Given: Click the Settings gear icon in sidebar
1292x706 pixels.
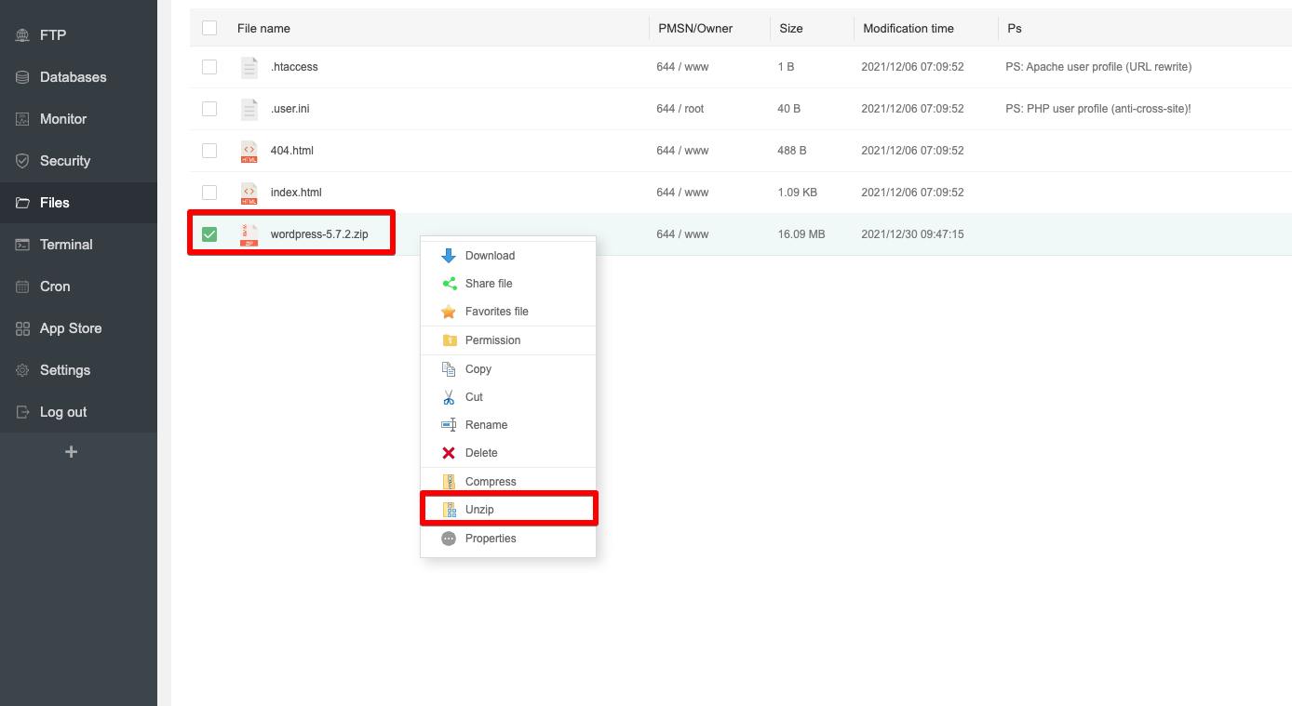Looking at the screenshot, I should pyautogui.click(x=22, y=370).
